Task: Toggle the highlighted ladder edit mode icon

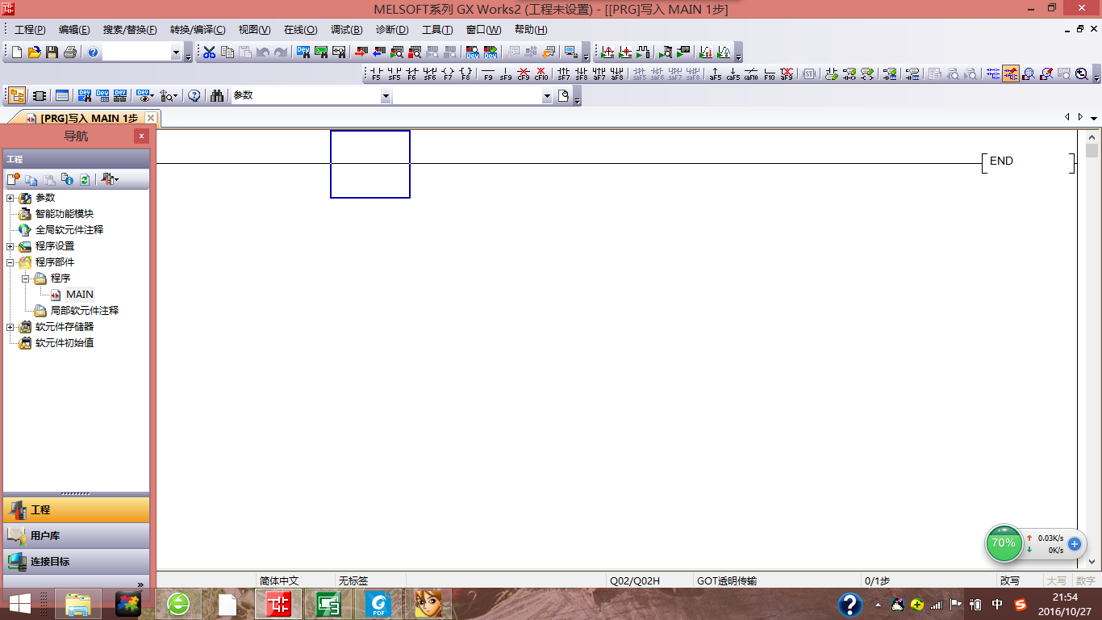Action: pos(1011,74)
